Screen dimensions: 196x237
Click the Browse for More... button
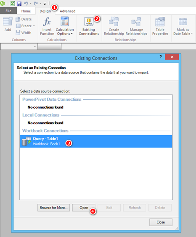pyautogui.click(x=54, y=208)
